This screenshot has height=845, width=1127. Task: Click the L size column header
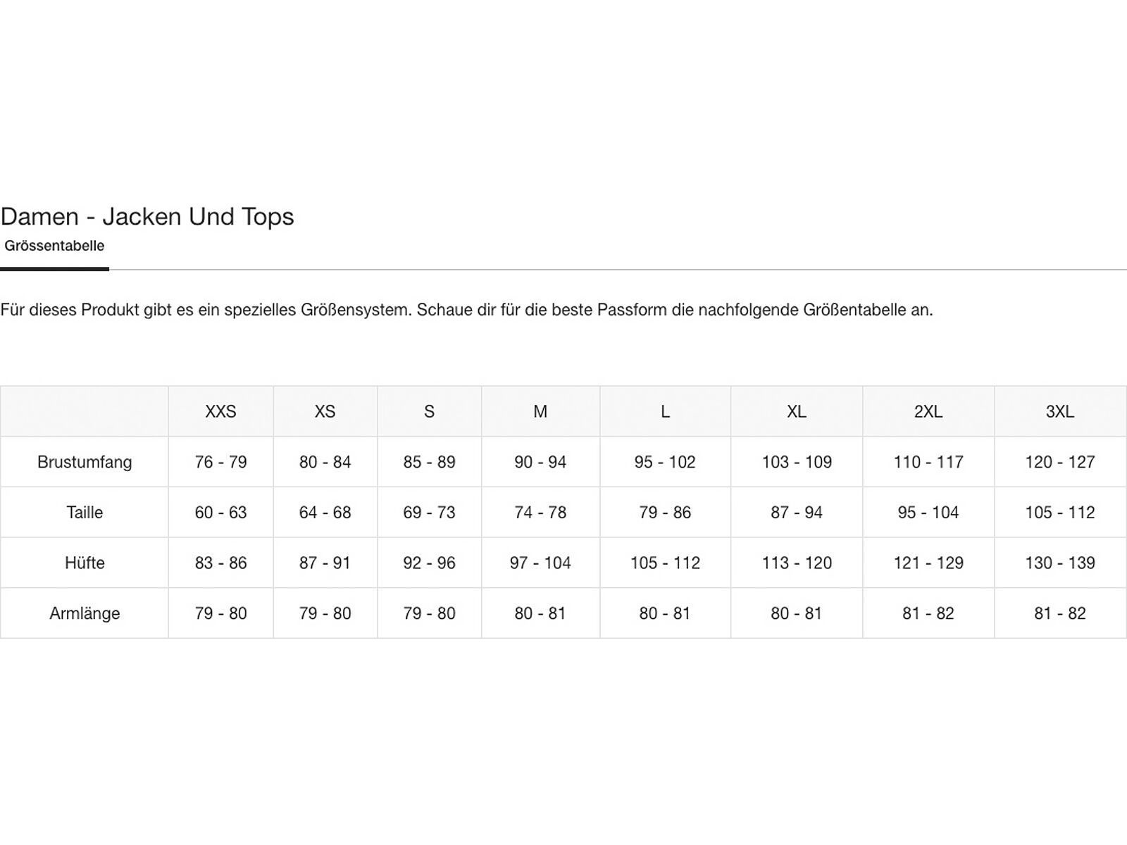pos(665,412)
